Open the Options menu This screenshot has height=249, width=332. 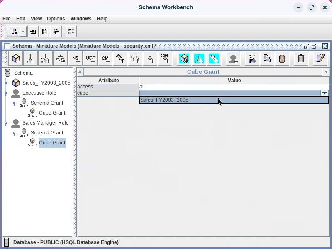click(56, 19)
